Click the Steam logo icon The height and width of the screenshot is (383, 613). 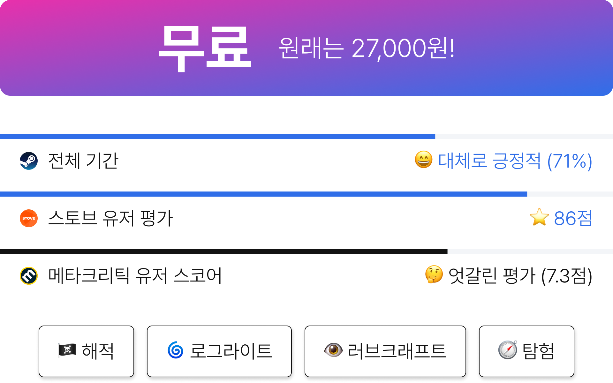[x=29, y=161]
